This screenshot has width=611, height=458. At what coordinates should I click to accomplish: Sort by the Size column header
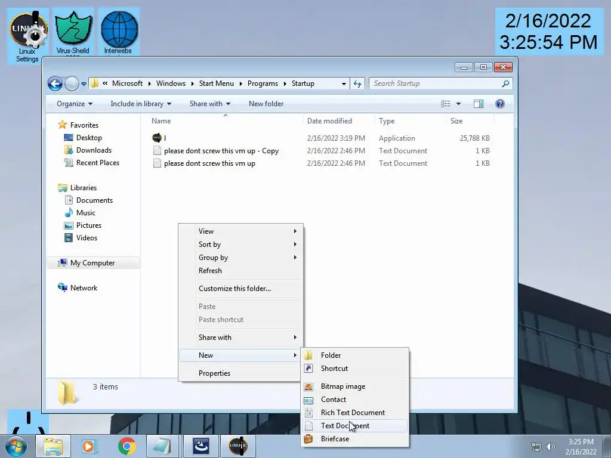470,120
